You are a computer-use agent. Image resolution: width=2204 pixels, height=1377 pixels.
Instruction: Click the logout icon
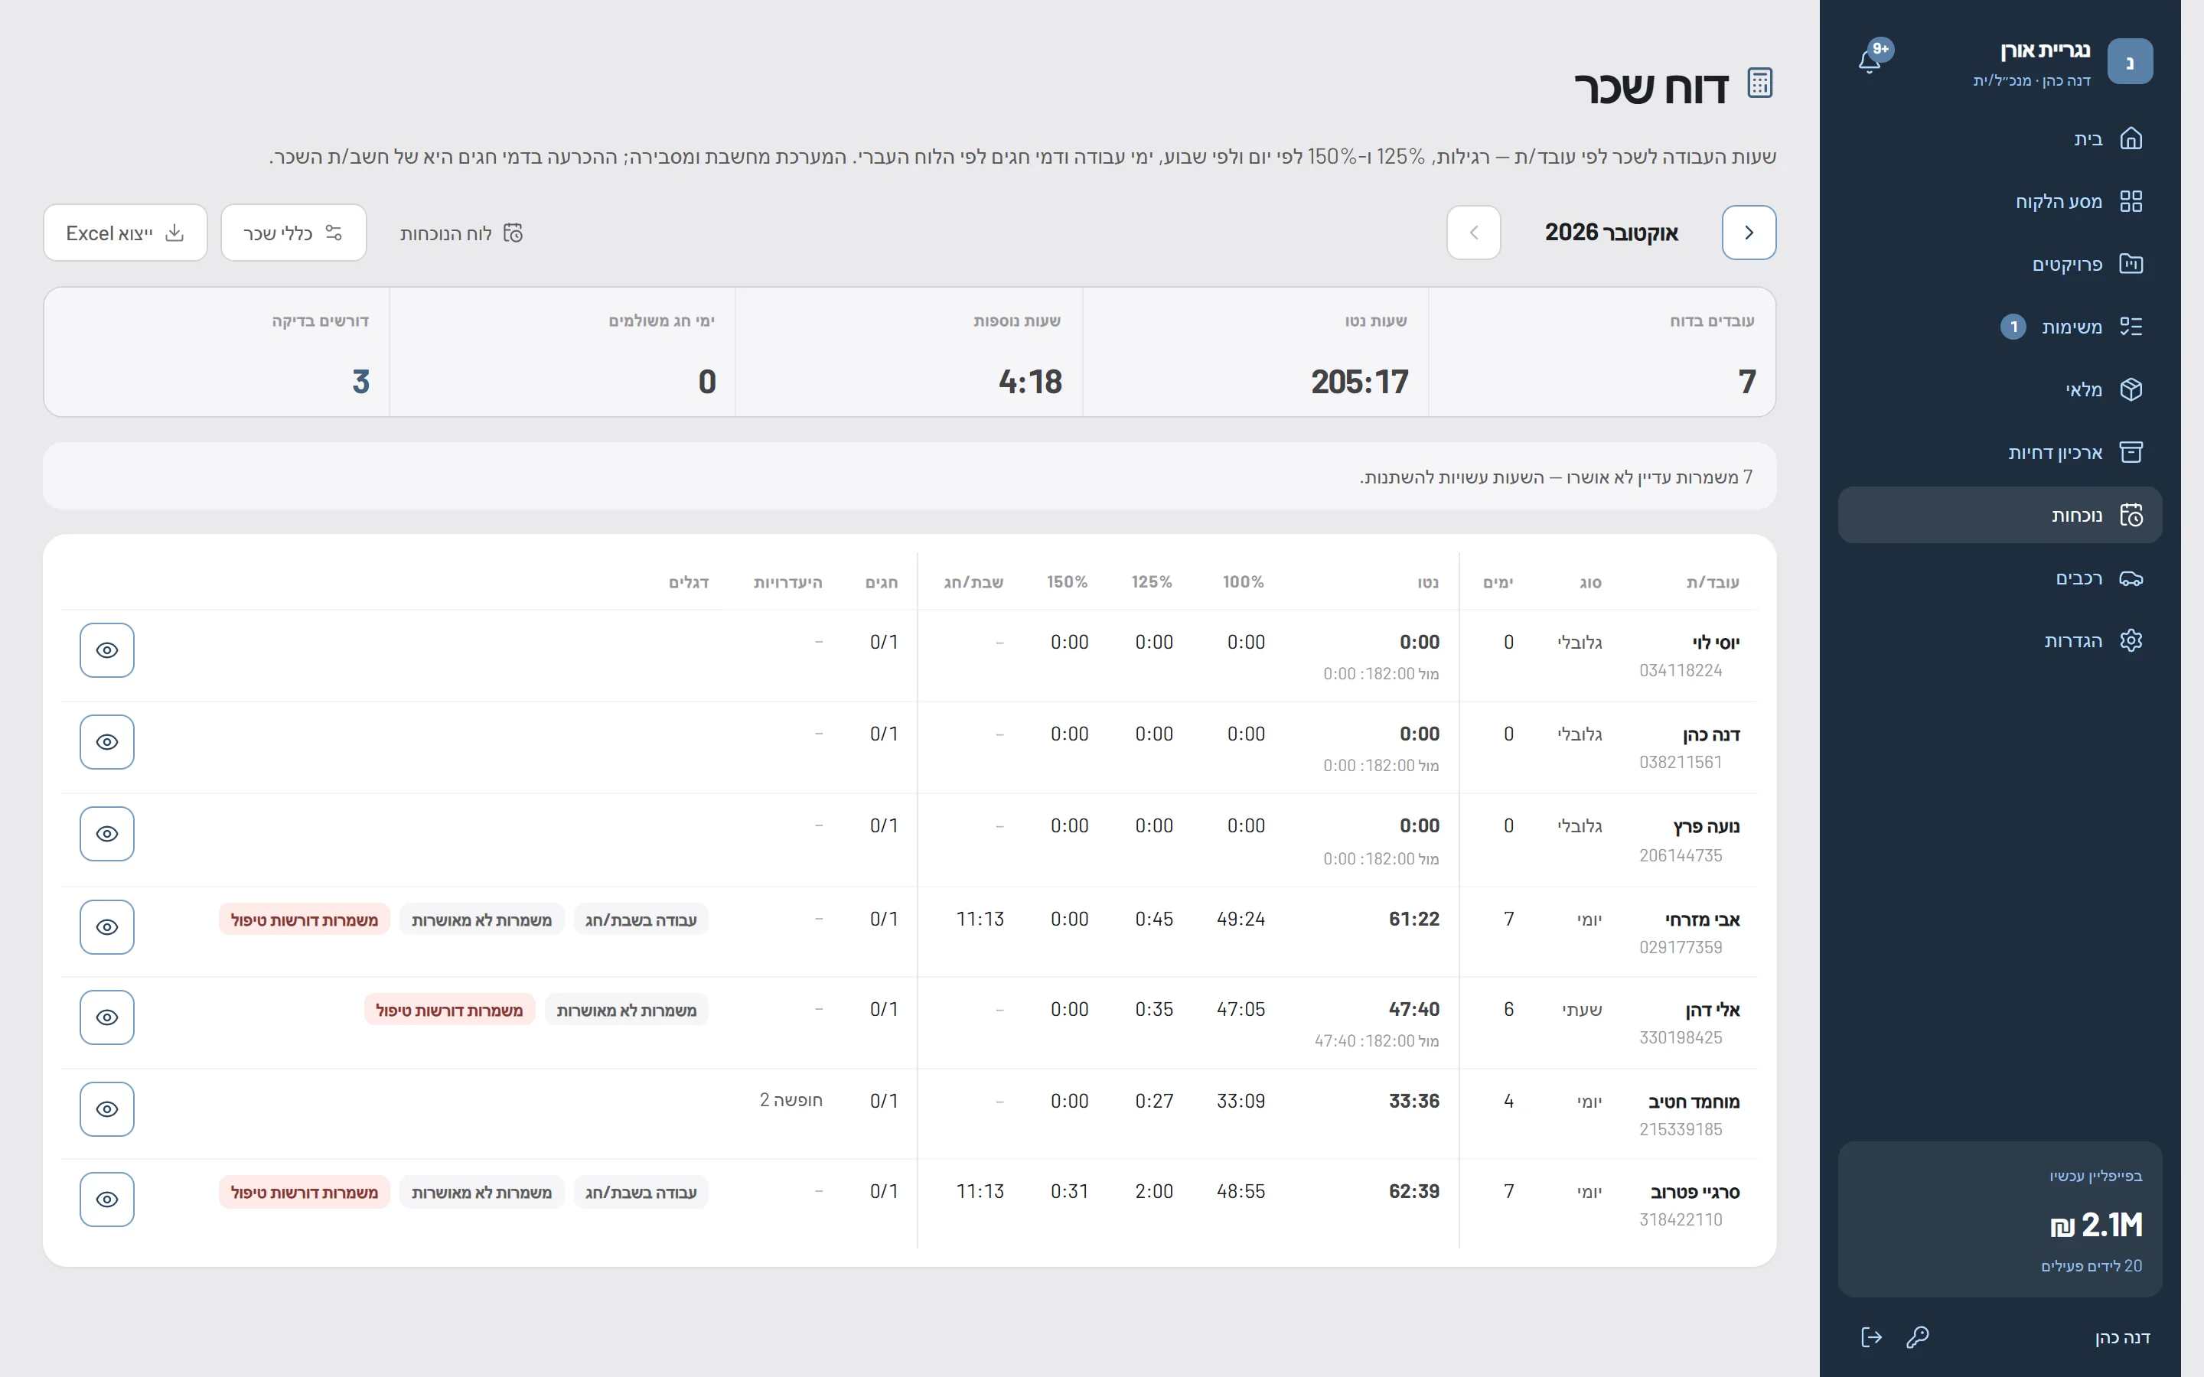tap(1870, 1337)
